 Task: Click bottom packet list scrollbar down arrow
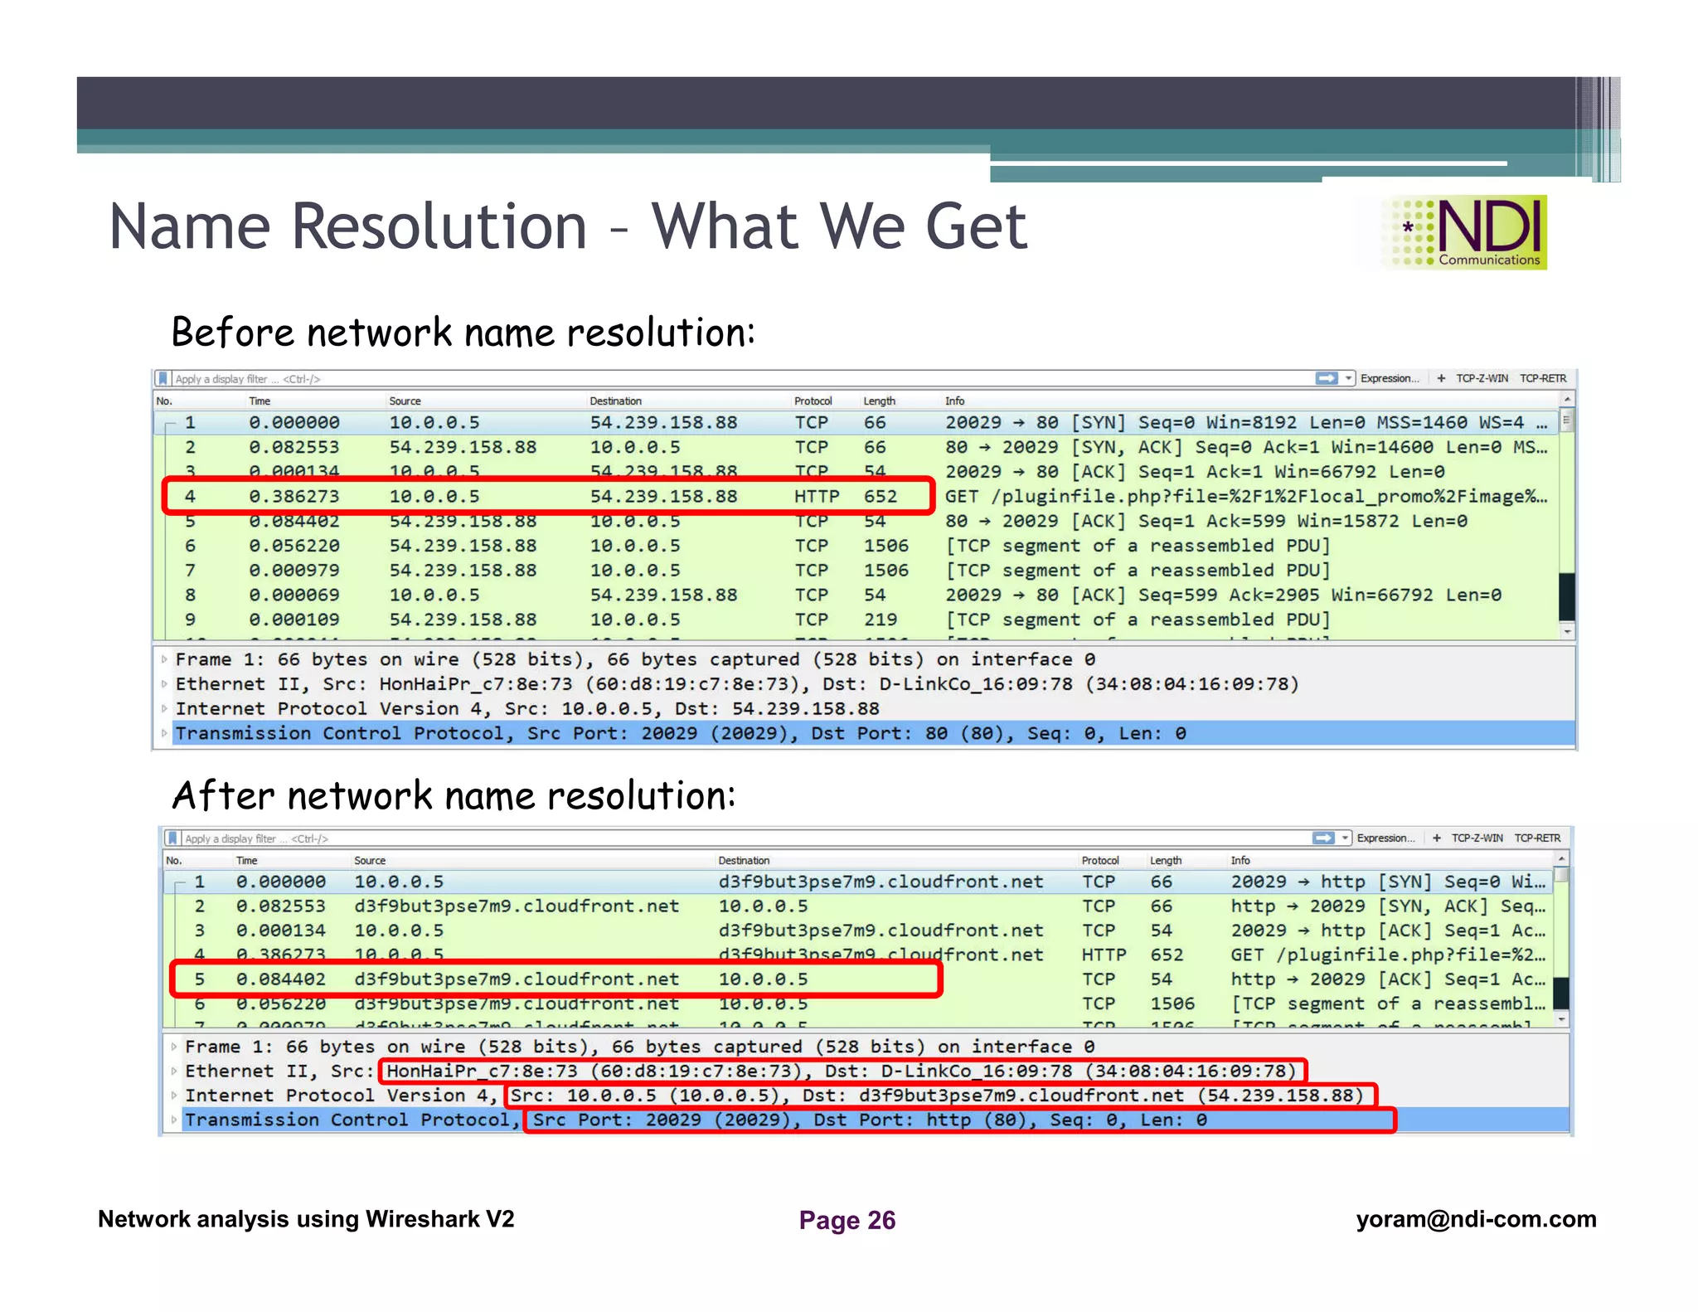click(1561, 1018)
